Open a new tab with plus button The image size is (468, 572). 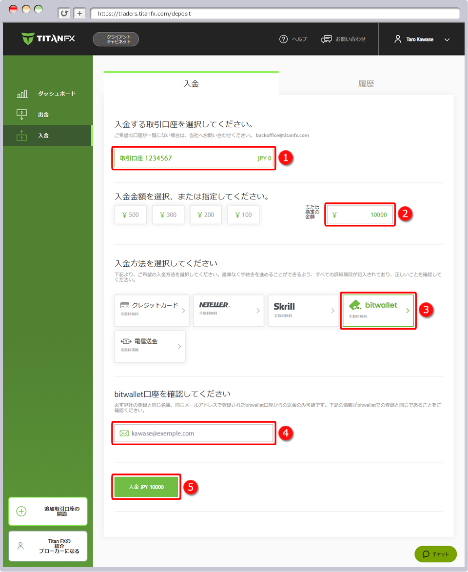pos(79,14)
